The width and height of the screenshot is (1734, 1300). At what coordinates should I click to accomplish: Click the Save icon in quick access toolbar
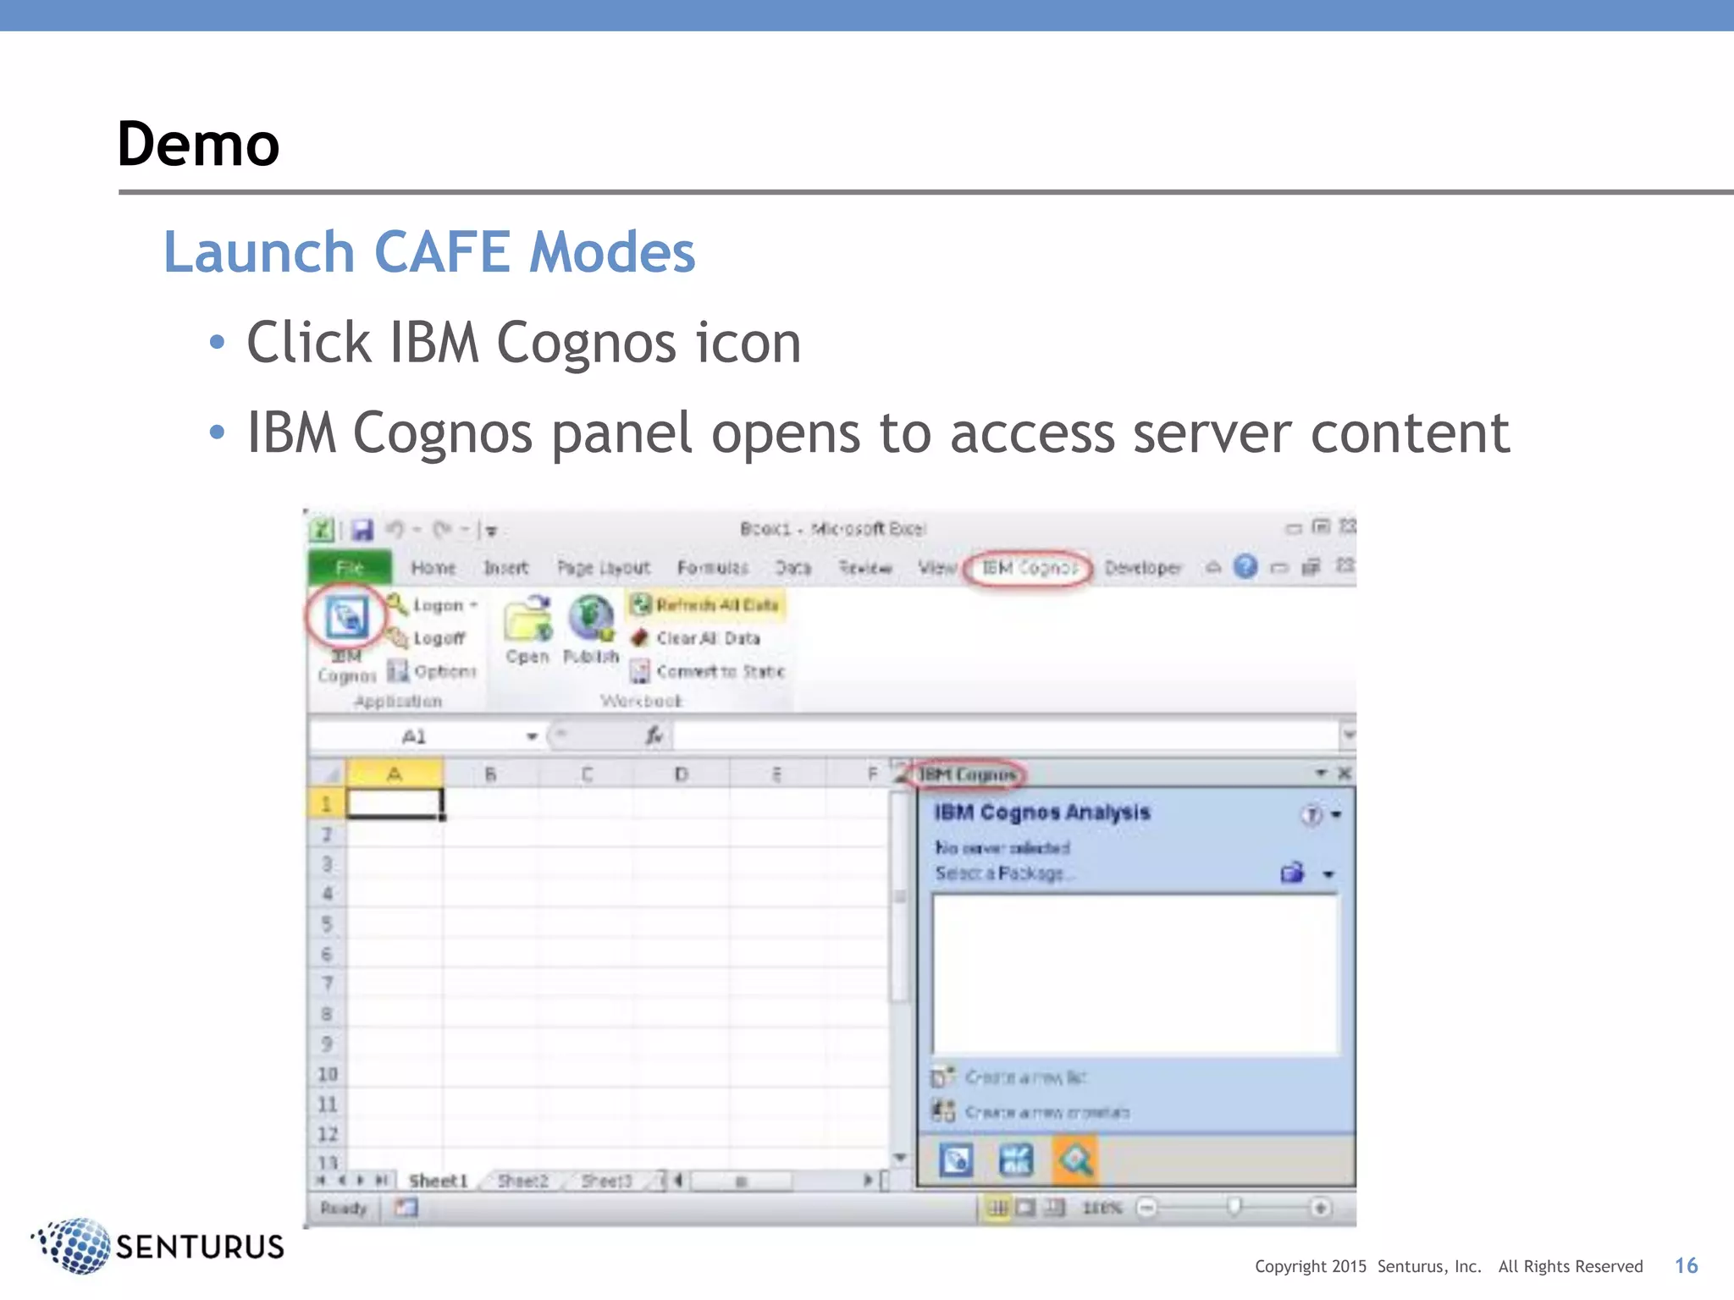point(362,530)
